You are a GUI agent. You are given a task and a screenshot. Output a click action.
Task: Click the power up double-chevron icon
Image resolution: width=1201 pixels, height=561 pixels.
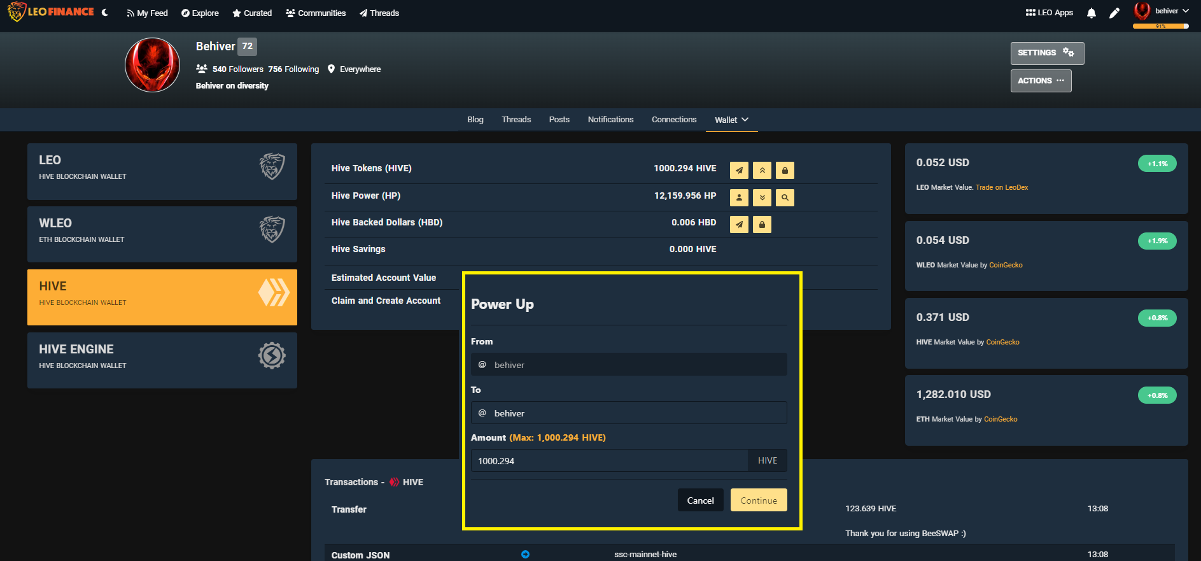click(762, 170)
